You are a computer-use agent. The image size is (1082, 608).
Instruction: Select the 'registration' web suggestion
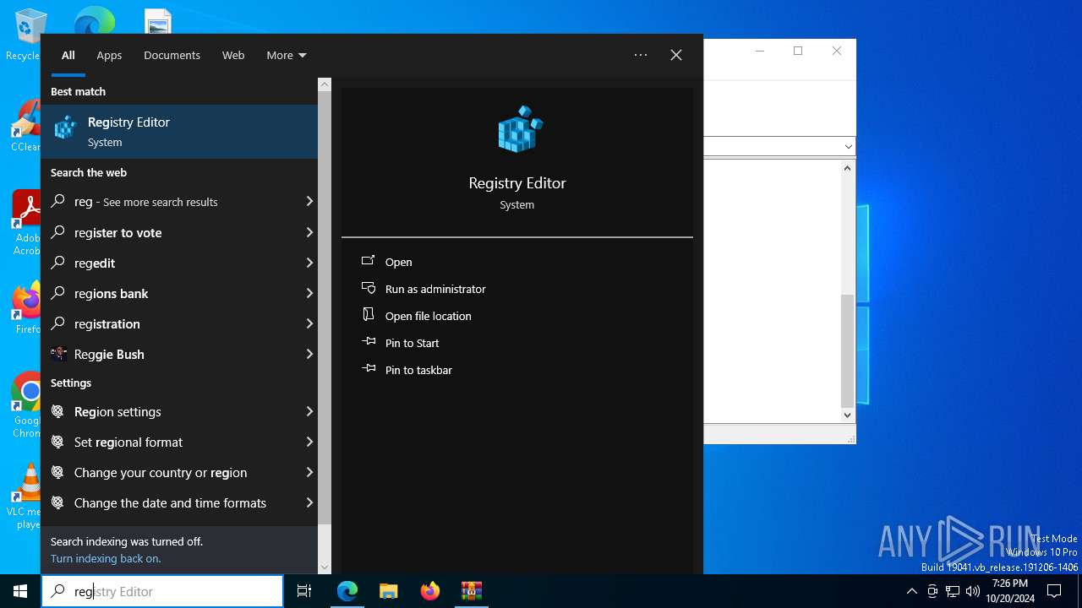pos(179,323)
